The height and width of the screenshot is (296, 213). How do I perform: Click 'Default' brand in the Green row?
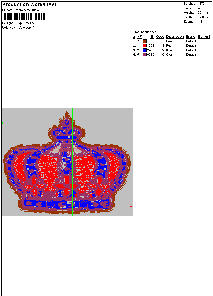tap(191, 41)
